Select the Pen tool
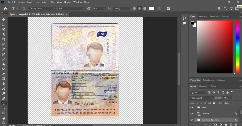 point(4,99)
